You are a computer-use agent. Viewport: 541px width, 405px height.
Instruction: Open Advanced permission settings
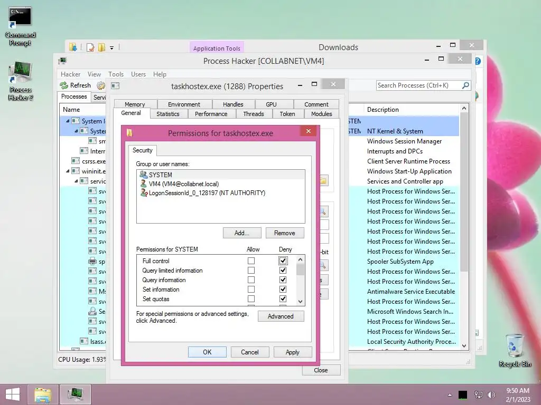281,316
